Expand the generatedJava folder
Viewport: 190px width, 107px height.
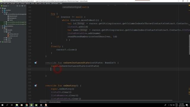tap(3, 26)
